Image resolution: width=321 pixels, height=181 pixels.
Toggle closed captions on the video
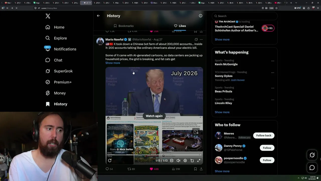pos(172,160)
